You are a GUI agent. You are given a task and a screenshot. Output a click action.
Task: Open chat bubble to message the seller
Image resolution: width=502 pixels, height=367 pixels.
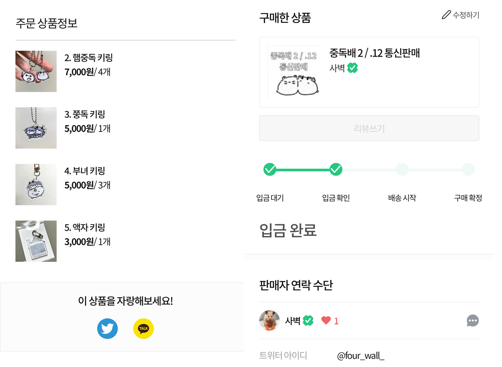[472, 321]
